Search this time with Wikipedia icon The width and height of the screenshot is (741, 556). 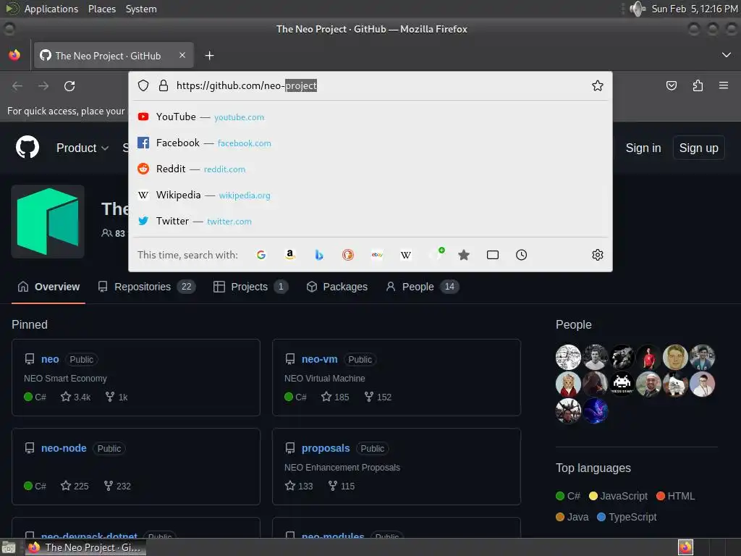(x=405, y=255)
